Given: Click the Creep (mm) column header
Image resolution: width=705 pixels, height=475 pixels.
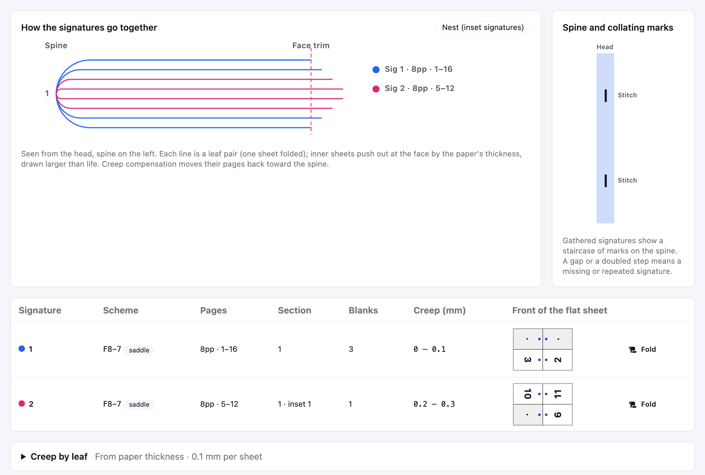Looking at the screenshot, I should point(440,310).
